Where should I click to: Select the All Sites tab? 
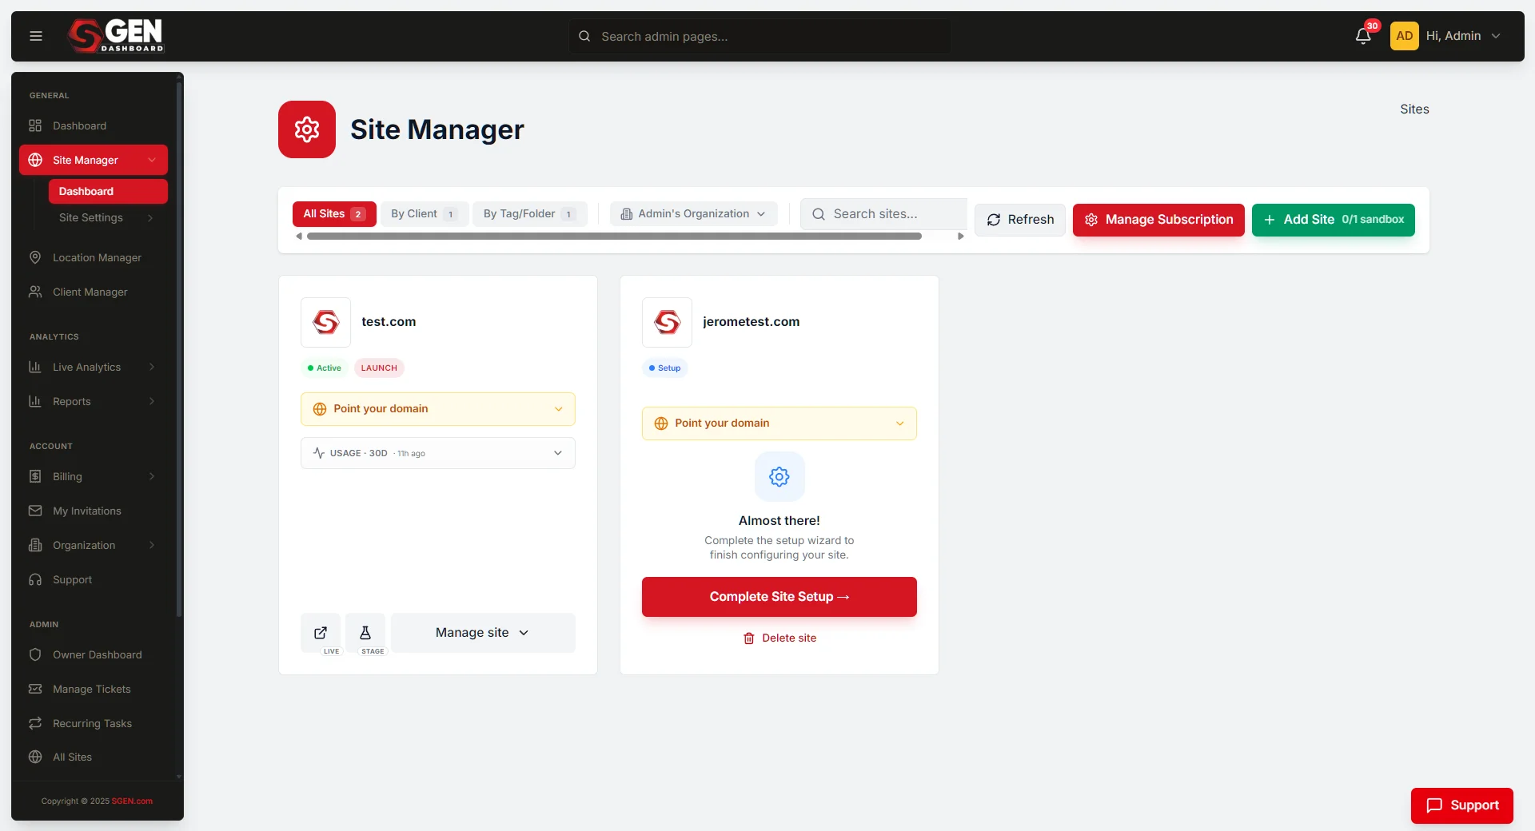(334, 214)
